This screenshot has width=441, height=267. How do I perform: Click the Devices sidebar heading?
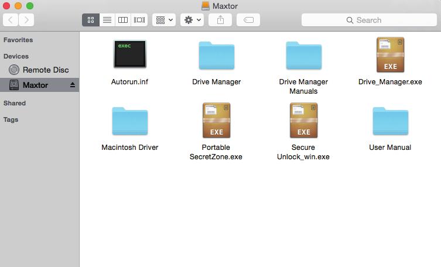pyautogui.click(x=16, y=56)
